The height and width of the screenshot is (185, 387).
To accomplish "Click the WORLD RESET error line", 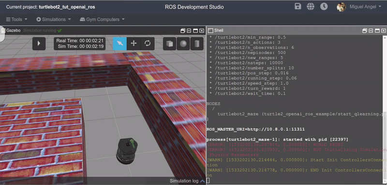I will 275,145.
